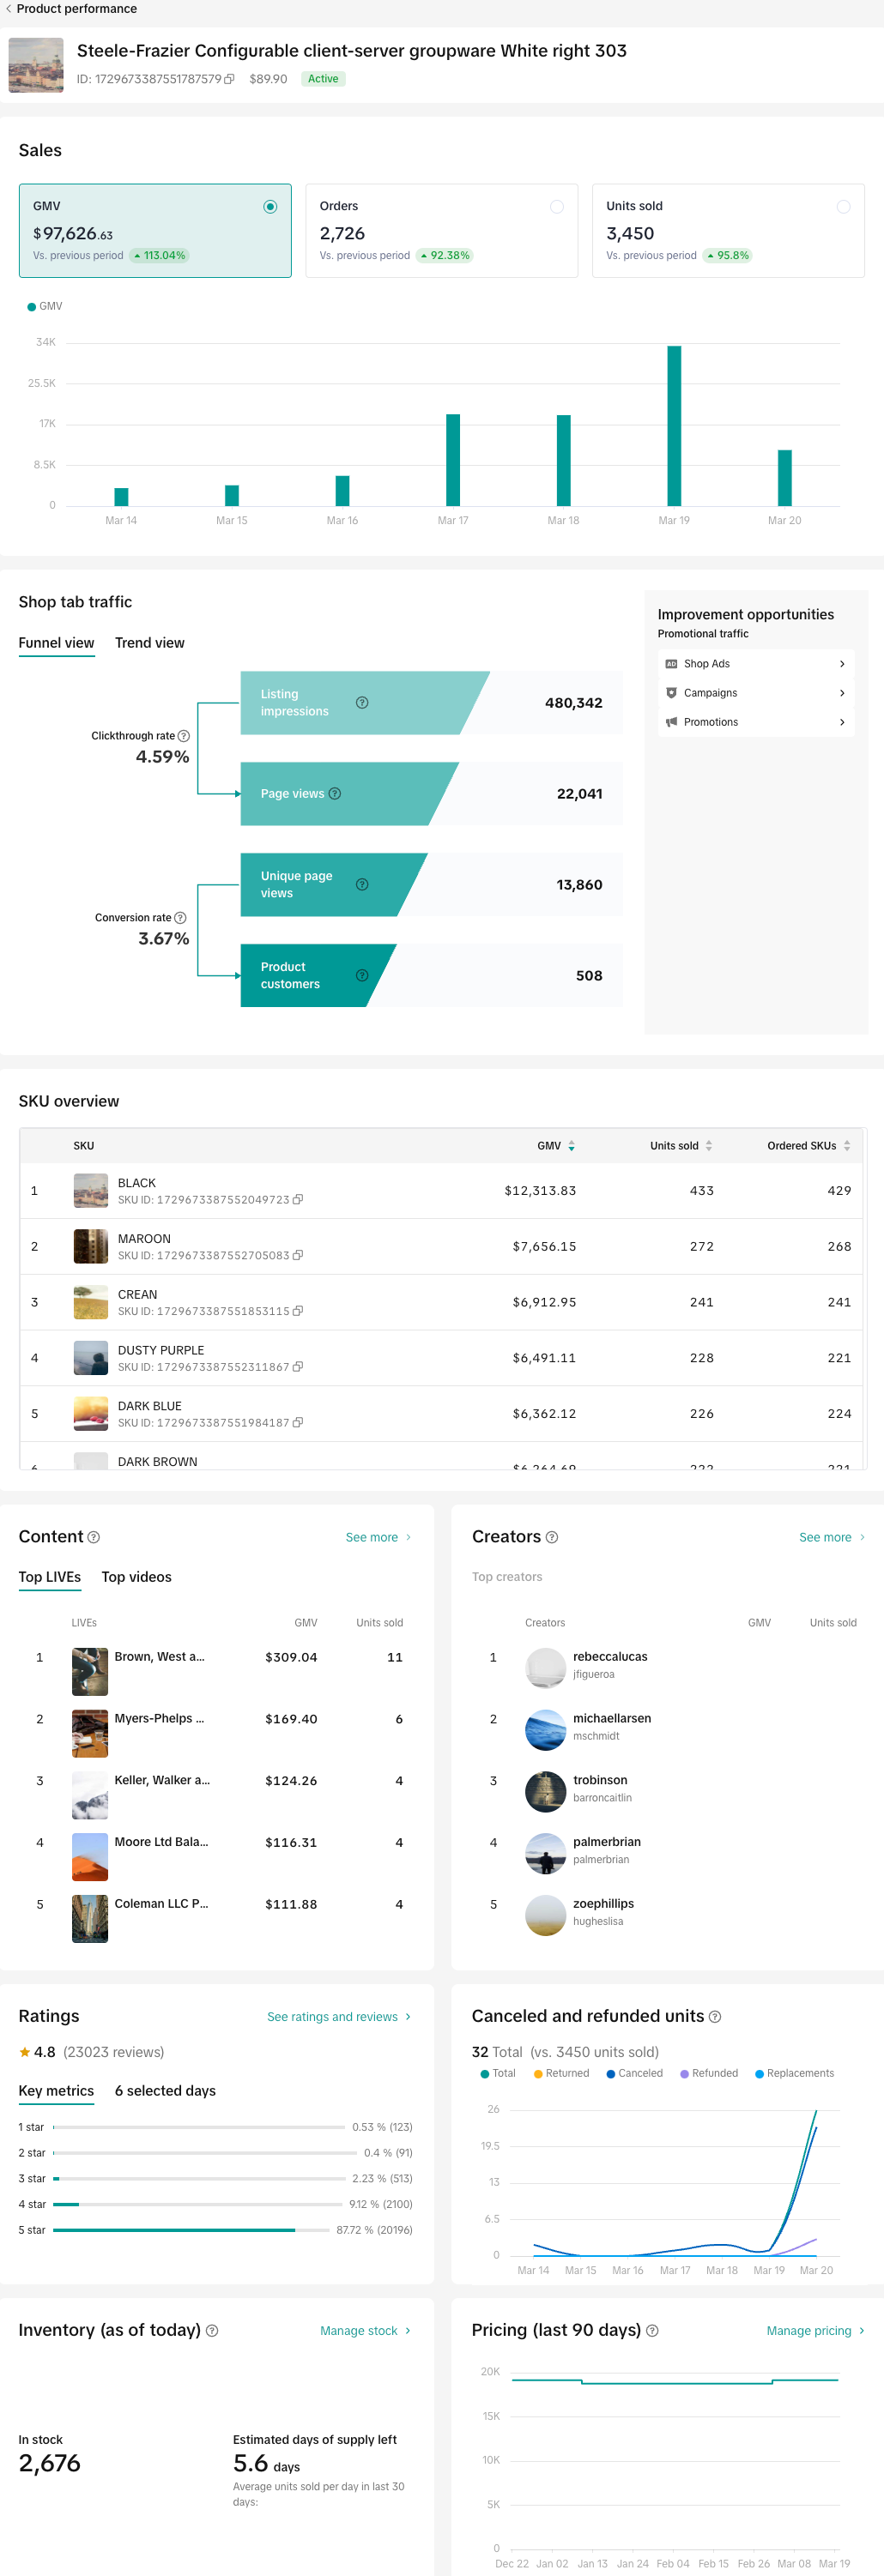
Task: Copy the product ID using copy icon
Action: click(230, 79)
